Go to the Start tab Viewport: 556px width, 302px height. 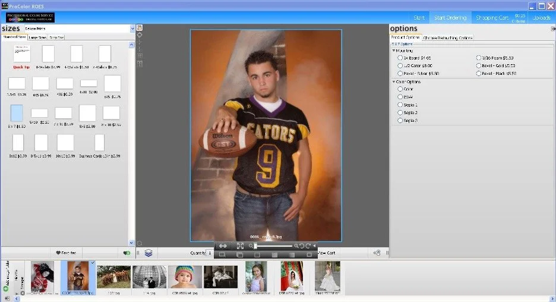(419, 17)
